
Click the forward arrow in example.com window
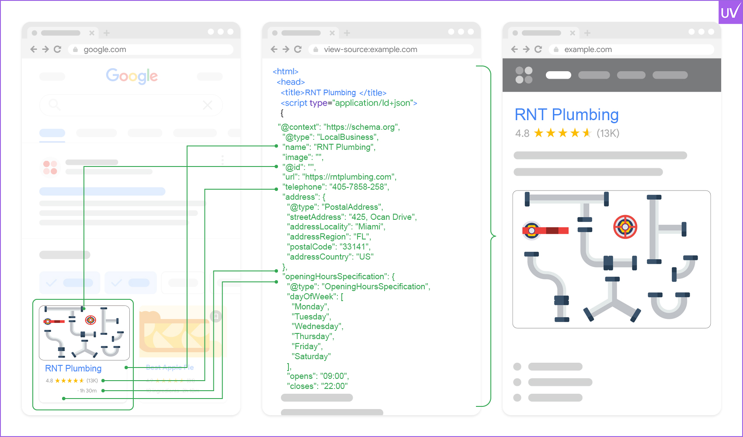[x=526, y=49]
